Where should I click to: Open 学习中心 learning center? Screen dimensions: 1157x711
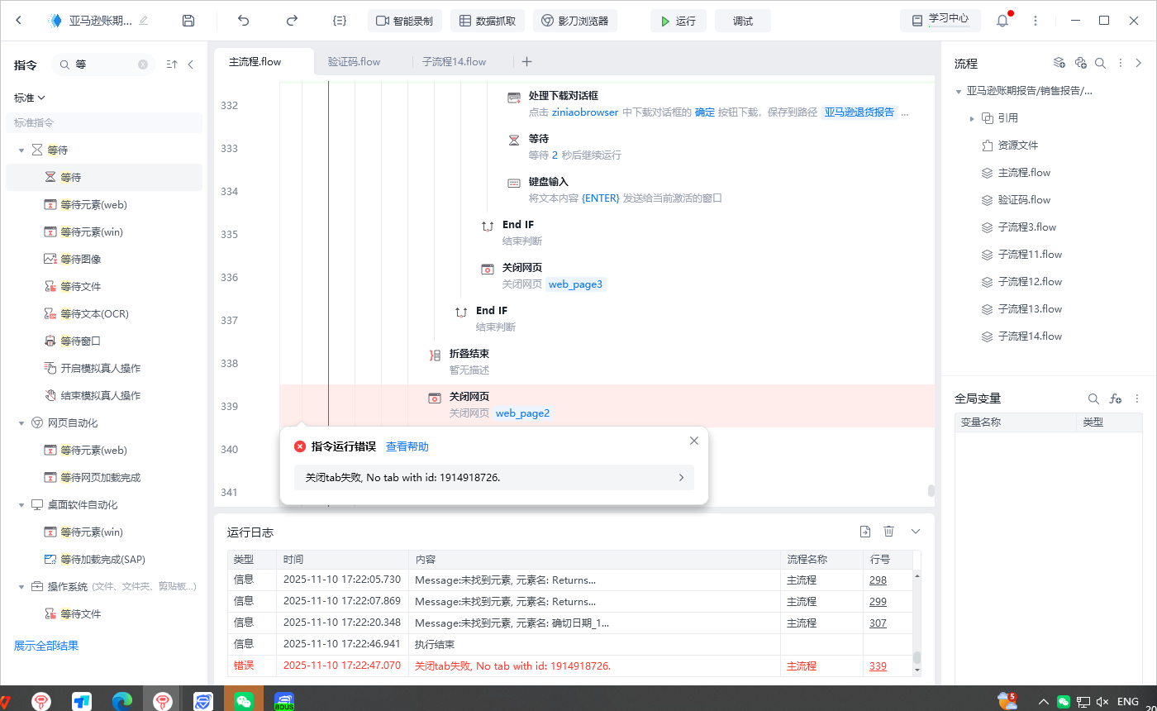click(940, 21)
